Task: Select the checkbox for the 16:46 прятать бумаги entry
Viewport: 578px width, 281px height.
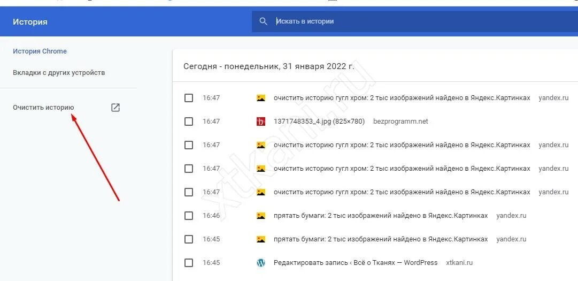Action: tap(188, 216)
